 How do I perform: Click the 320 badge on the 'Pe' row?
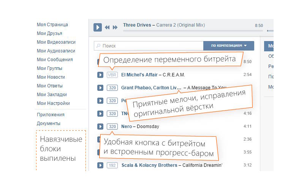pos(112,101)
